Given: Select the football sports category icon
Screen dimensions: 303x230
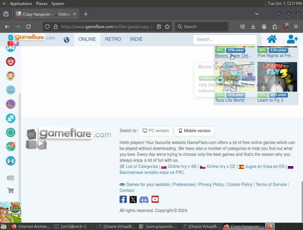Looking at the screenshot, I should point(11,147).
